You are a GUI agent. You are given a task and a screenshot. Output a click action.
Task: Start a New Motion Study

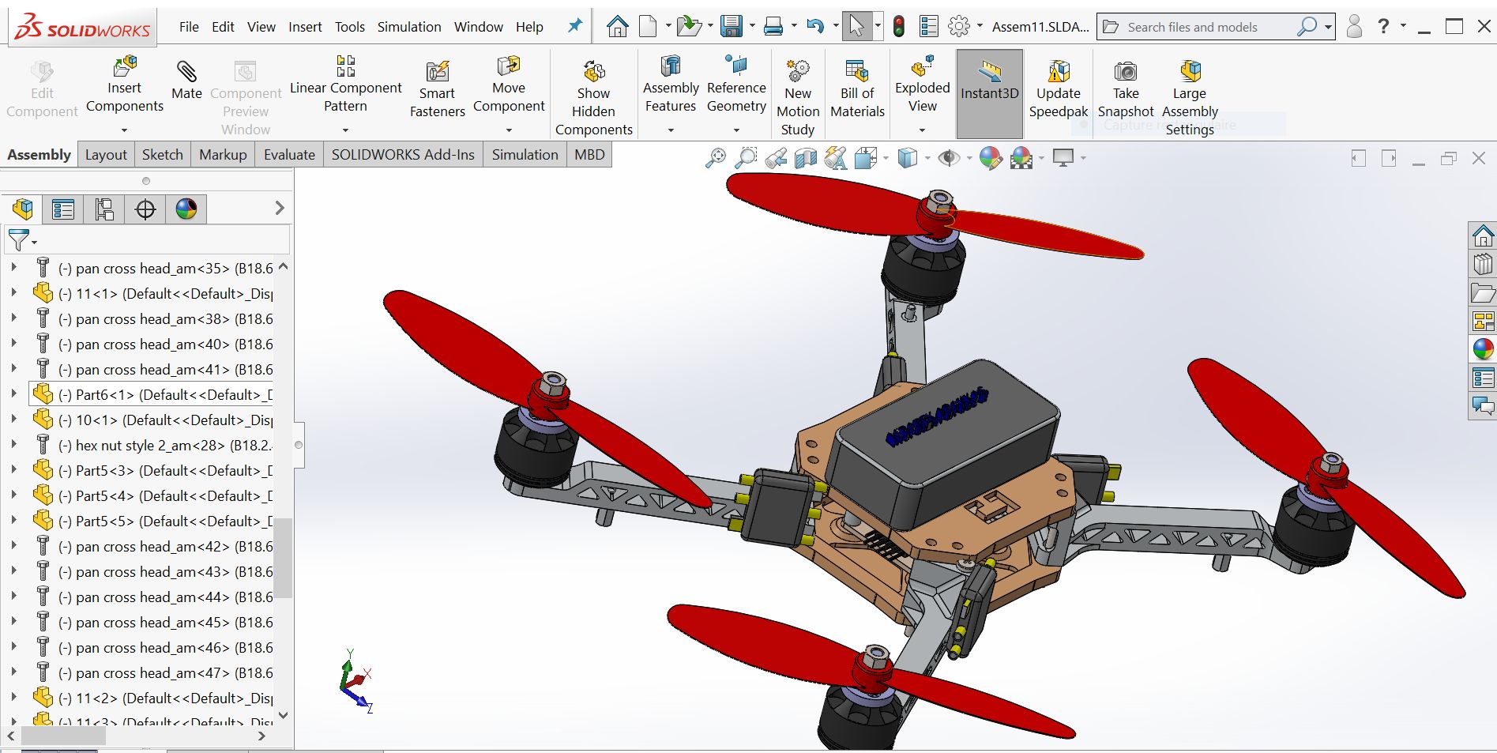798,99
